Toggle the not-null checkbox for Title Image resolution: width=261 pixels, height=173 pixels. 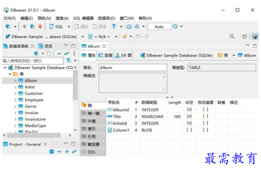(189, 116)
